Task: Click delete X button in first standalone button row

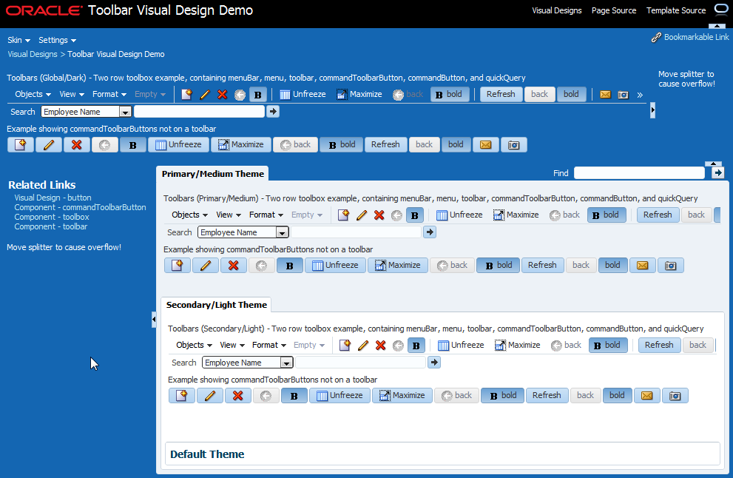Action: (x=77, y=145)
